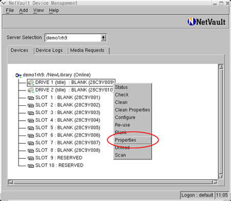Click the vertical scrollbar down arrow
This screenshot has height=201, width=231.
coord(221,176)
